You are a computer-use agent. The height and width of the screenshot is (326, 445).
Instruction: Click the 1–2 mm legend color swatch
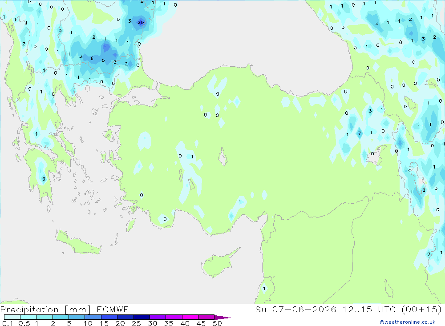[x=44, y=317]
